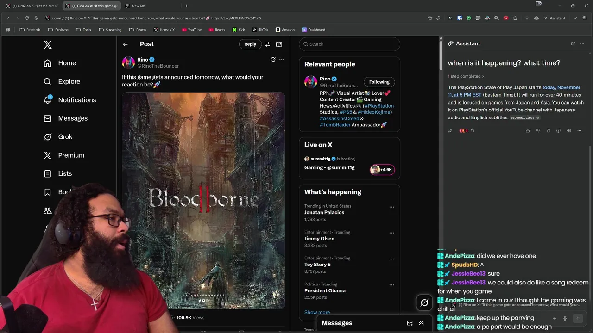Open the Assistant panel more options menu

(x=582, y=43)
